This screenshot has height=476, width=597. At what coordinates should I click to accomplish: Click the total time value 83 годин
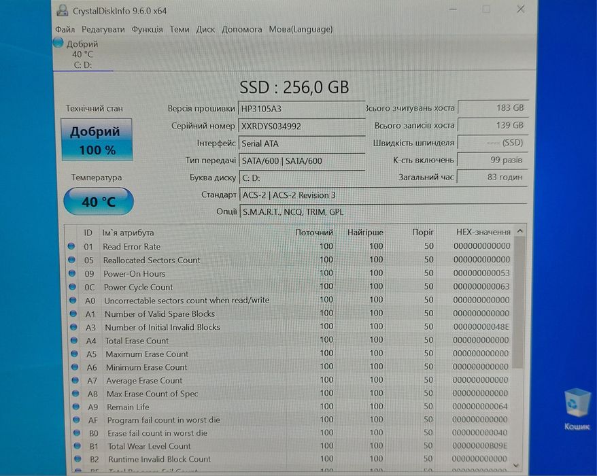[x=492, y=177]
